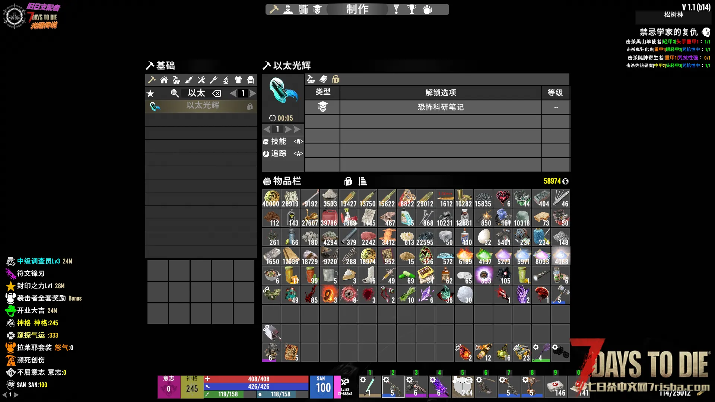This screenshot has width=715, height=402.
Task: Set craft quantity to maximum
Action: tap(297, 129)
